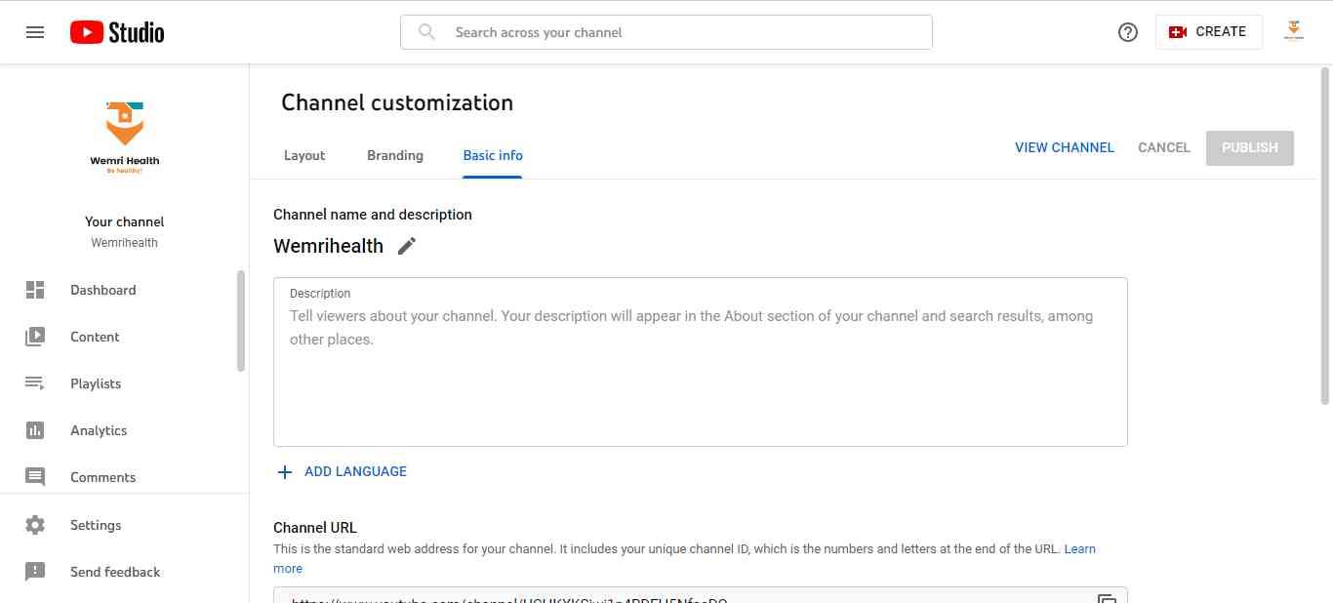Viewport: 1333px width, 603px height.
Task: Copy the channel URL with copy icon
Action: 1107,597
